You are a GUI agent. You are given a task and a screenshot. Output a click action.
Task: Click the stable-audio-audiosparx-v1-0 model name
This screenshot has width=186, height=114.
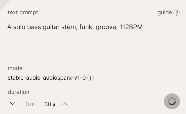pyautogui.click(x=47, y=78)
